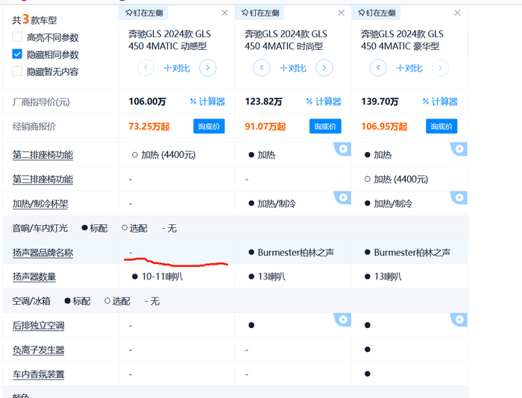The width and height of the screenshot is (522, 398).
Task: Enable 高亮不同参数 checkbox
Action: 17,37
